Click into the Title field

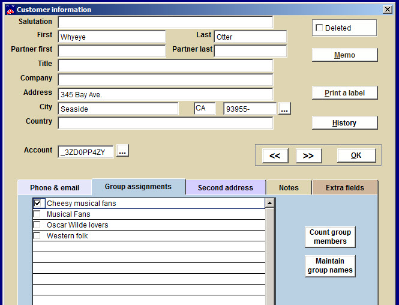166,65
